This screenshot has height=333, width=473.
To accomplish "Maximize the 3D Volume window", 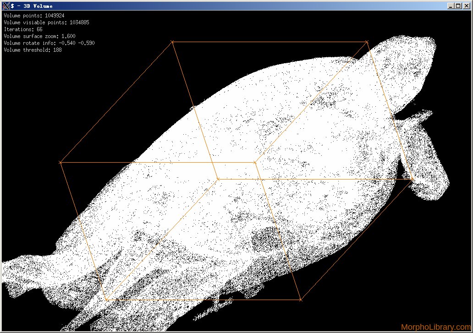I will pyautogui.click(x=458, y=6).
